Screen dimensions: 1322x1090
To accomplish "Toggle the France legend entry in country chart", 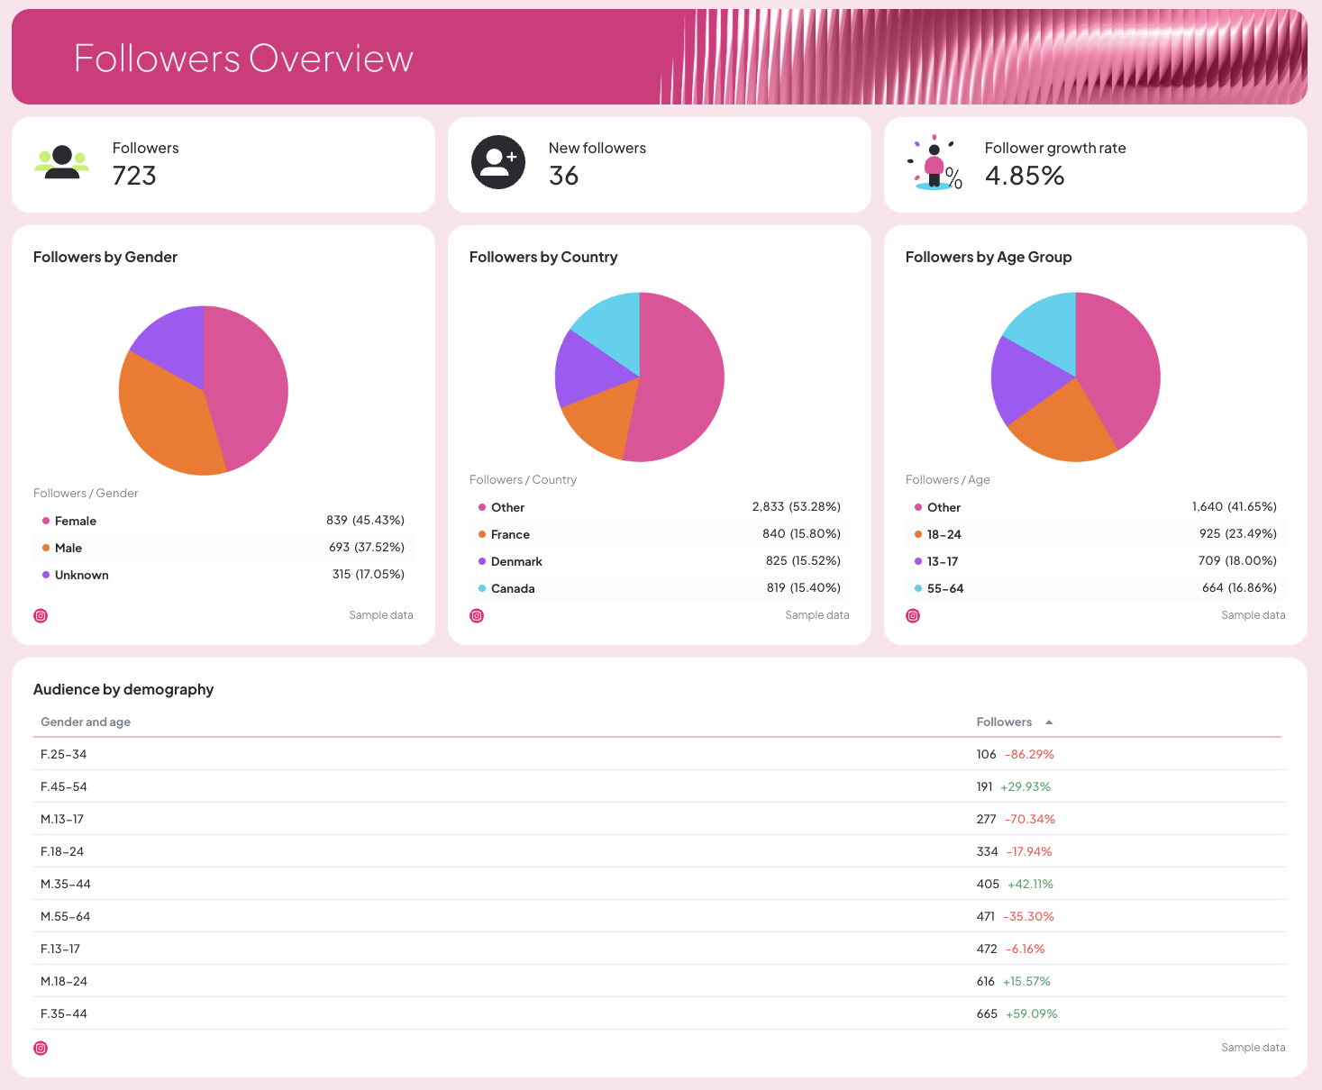I will tap(511, 534).
